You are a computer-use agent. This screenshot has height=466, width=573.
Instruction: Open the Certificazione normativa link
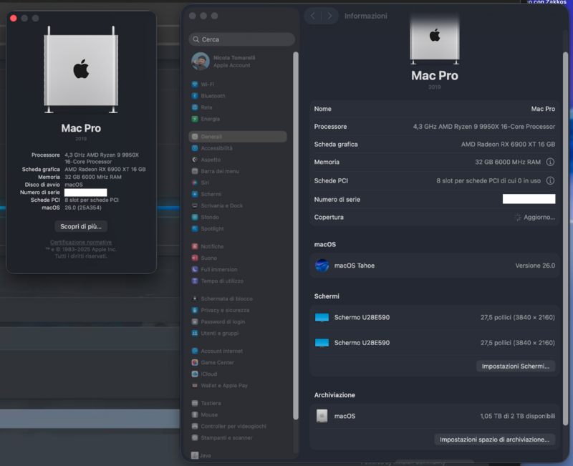(x=81, y=242)
